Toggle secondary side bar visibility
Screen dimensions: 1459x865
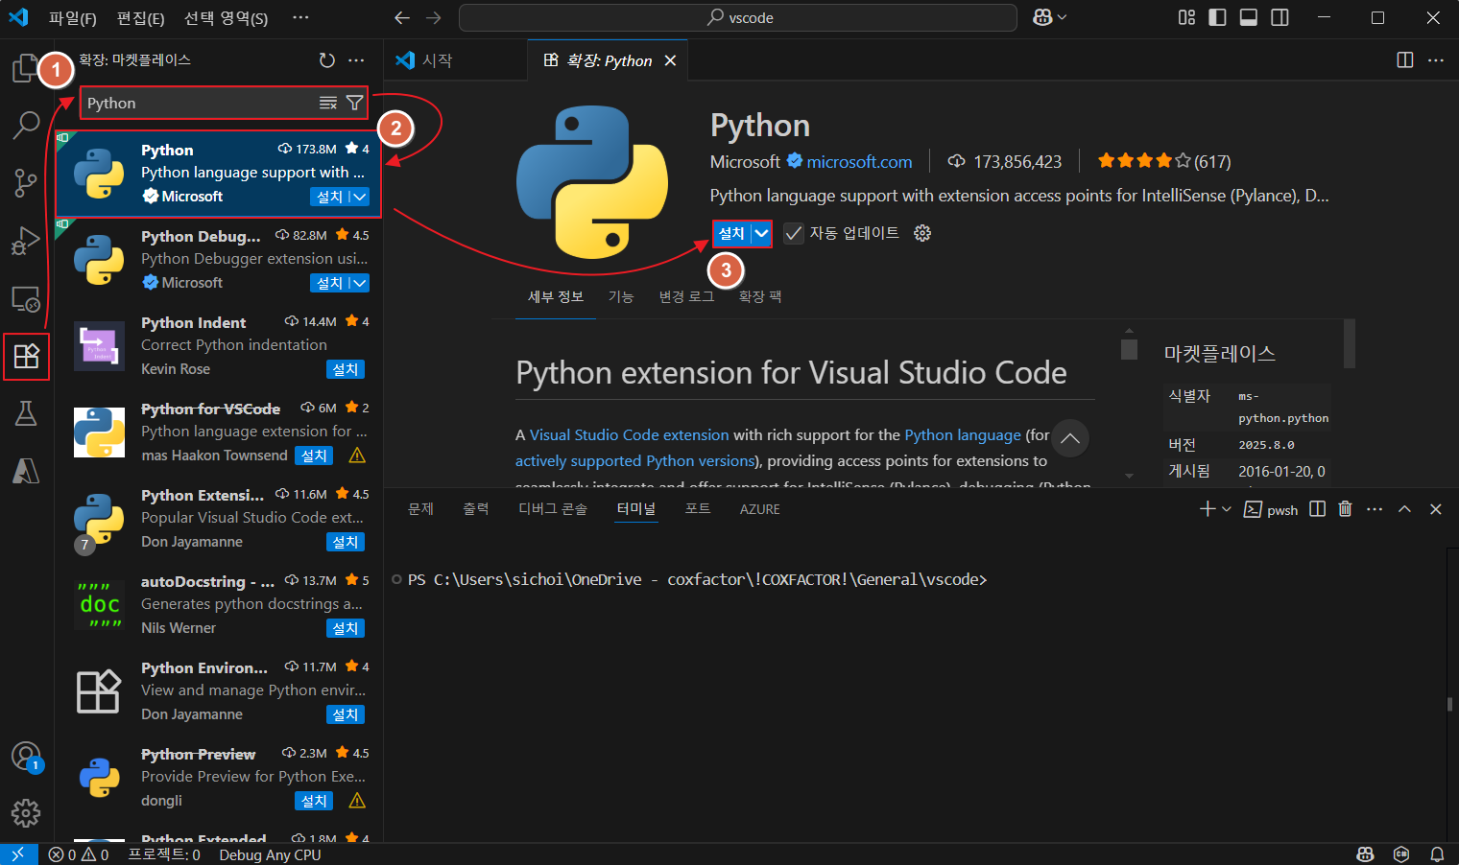(x=1280, y=17)
